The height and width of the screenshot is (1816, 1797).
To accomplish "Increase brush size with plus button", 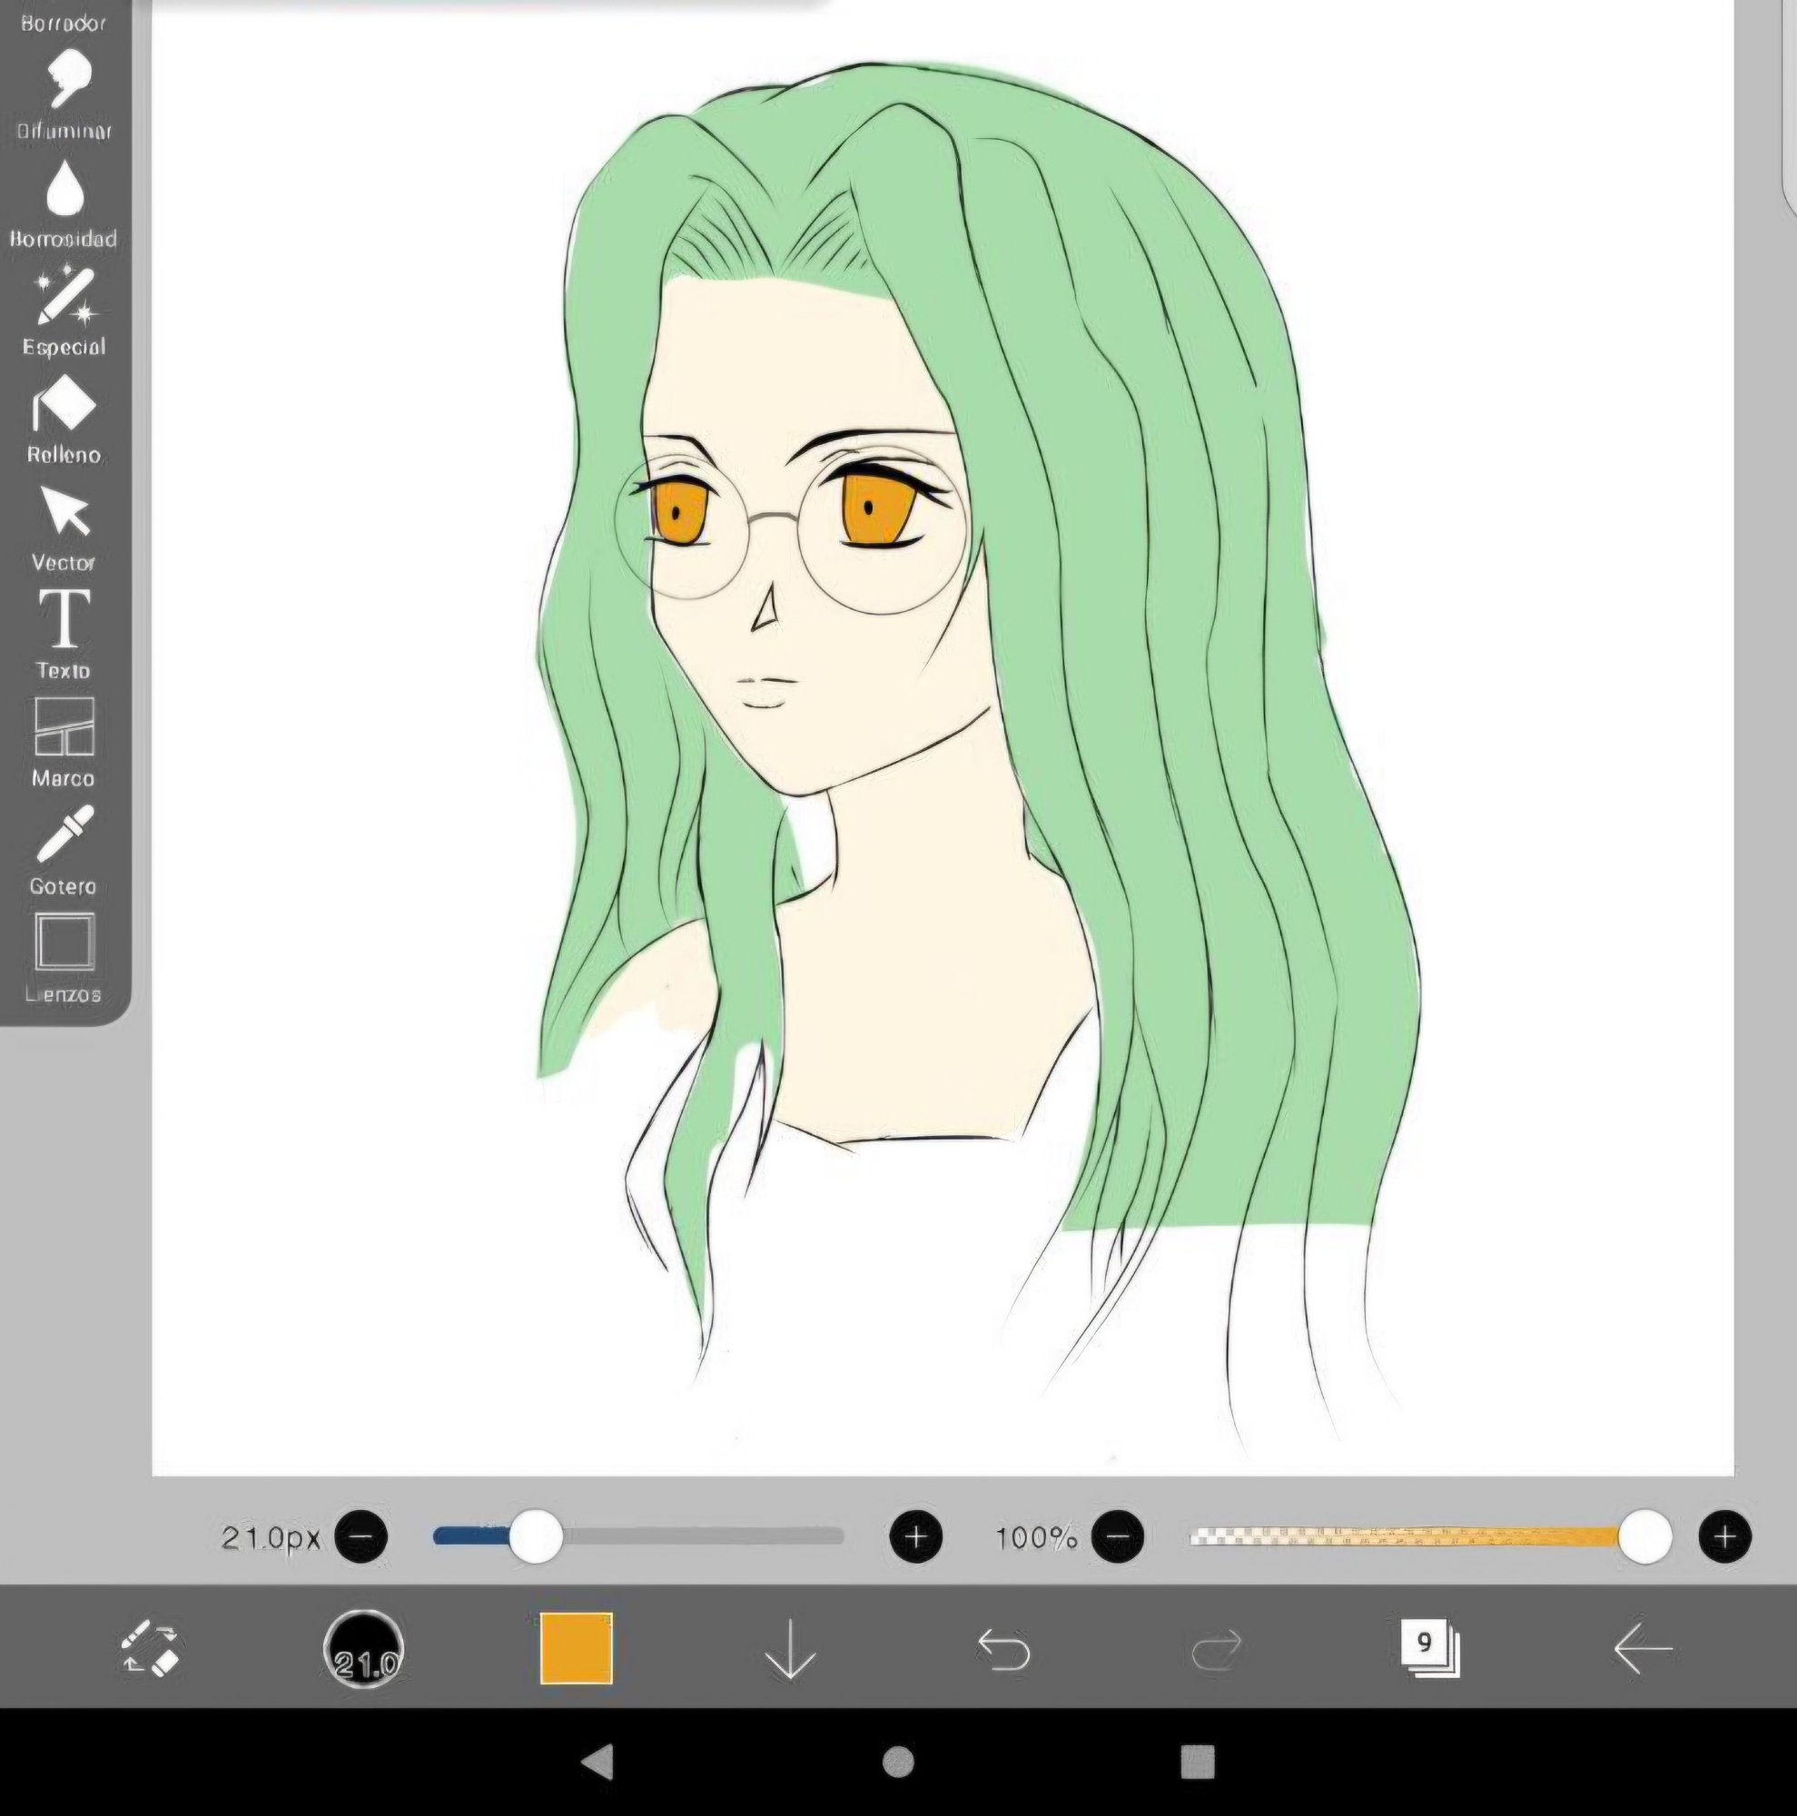I will click(x=915, y=1537).
